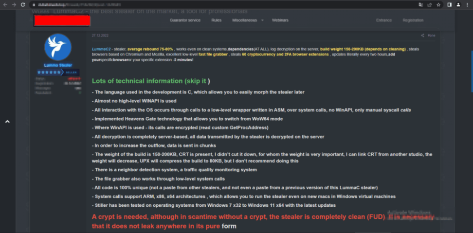Click the line 'The language used in the development is C'
This screenshot has height=233, width=473.
[x=198, y=92]
